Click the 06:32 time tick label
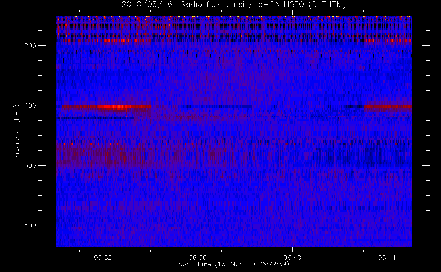The image size is (441, 272). [x=103, y=258]
